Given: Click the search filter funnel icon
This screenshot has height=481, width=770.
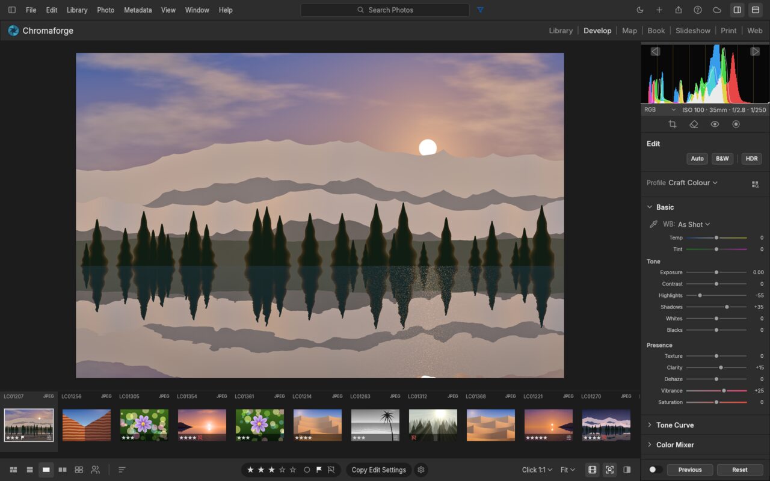Looking at the screenshot, I should (x=480, y=10).
